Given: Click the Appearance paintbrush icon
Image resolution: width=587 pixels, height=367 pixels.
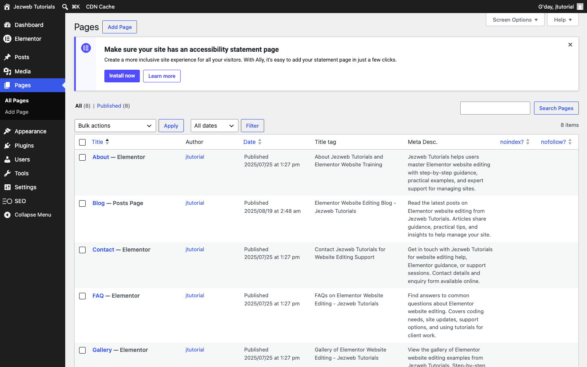Looking at the screenshot, I should [x=7, y=131].
